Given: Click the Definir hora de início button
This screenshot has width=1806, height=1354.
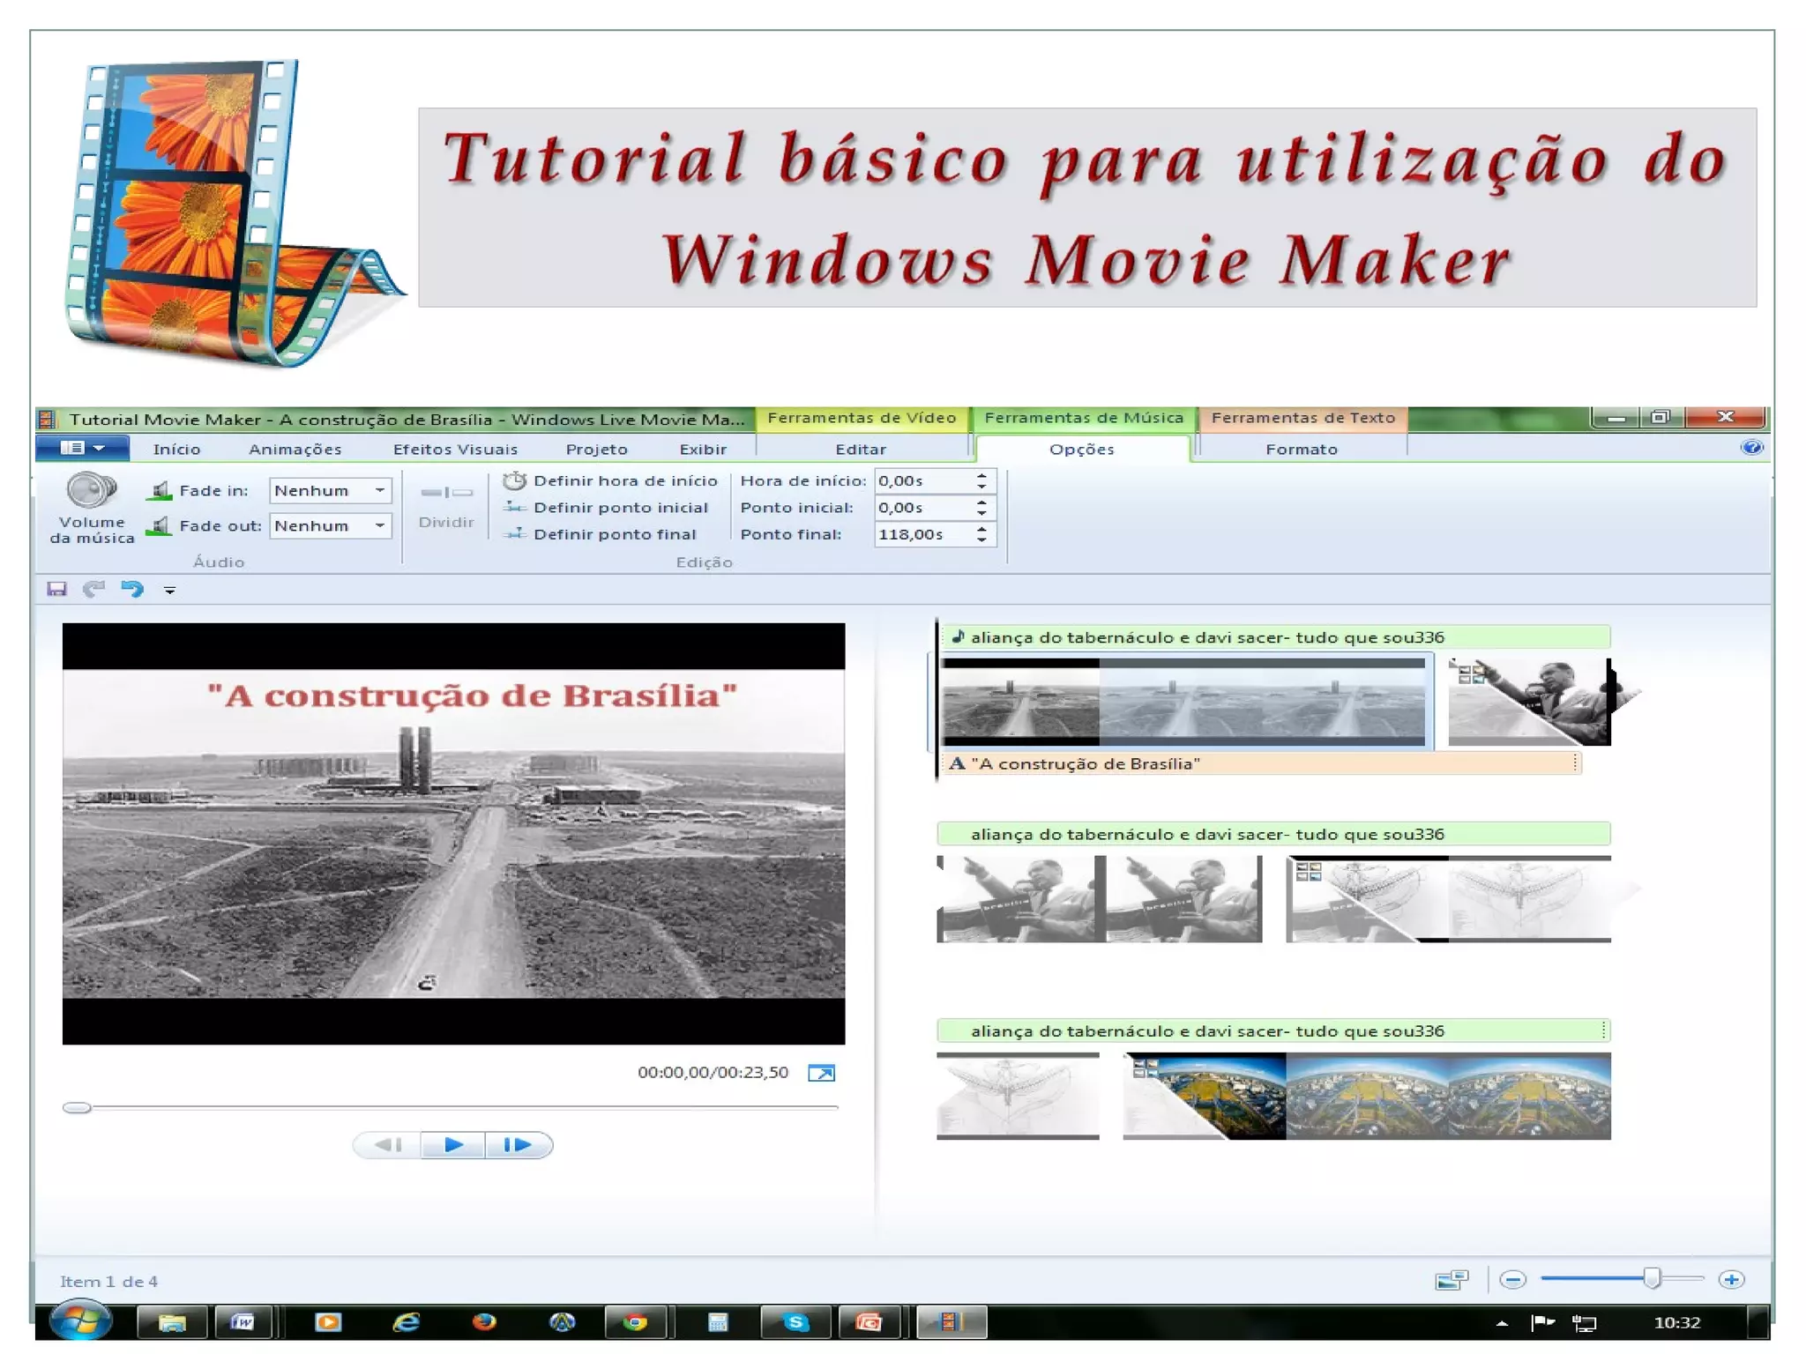Looking at the screenshot, I should click(612, 480).
